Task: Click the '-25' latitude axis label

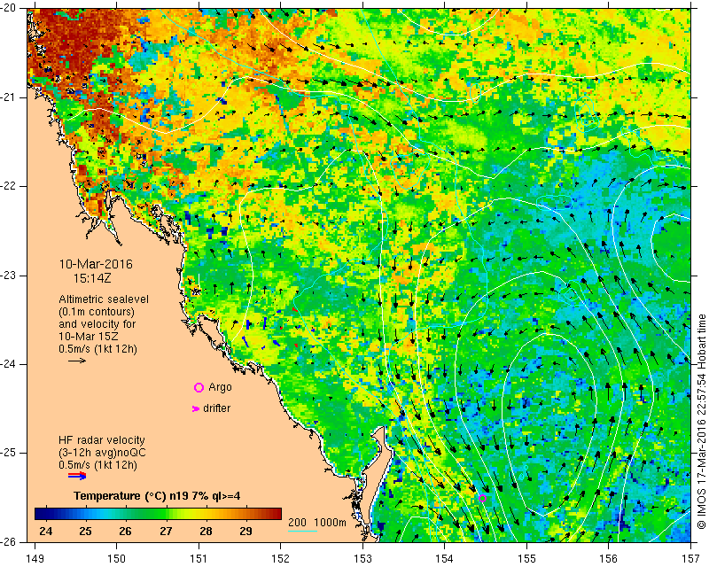Action: point(9,453)
